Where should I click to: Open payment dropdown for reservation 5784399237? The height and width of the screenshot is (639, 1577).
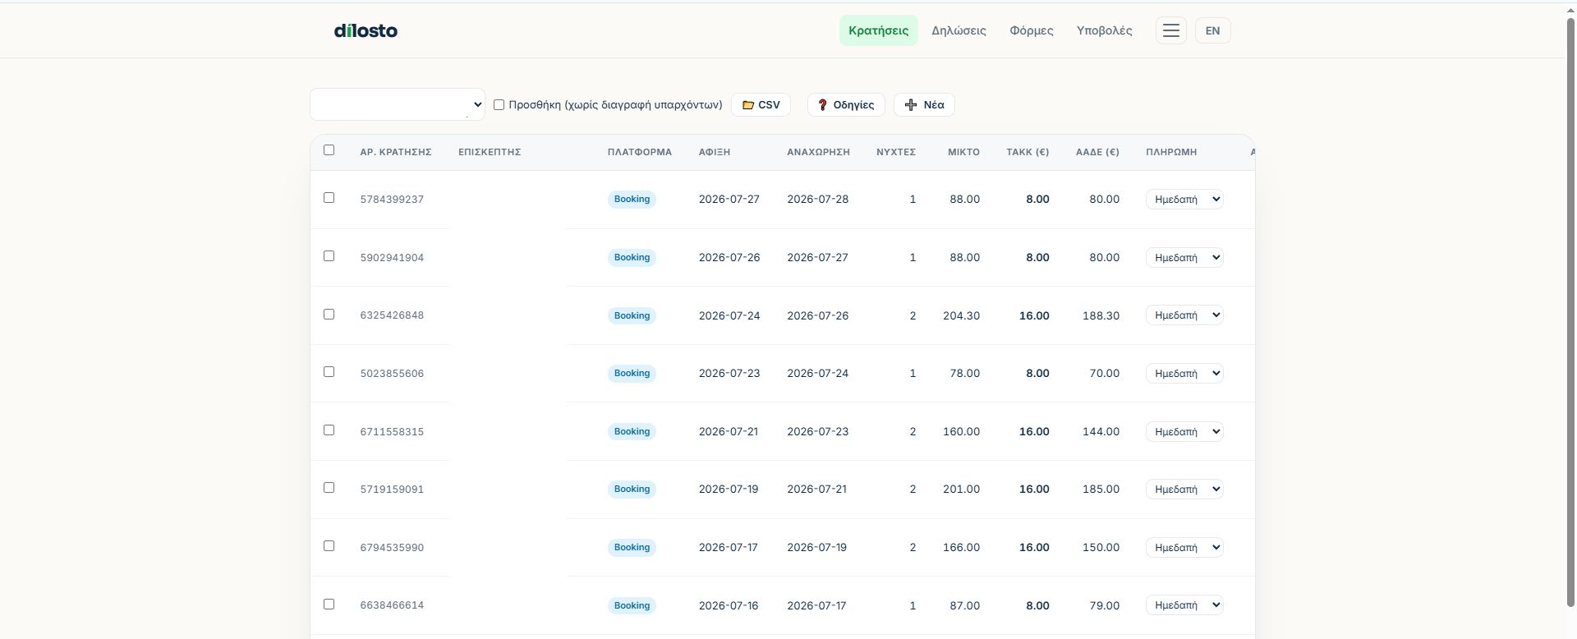pos(1184,200)
